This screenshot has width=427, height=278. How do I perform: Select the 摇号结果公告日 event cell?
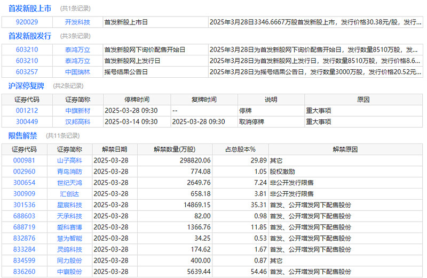(x=155, y=72)
